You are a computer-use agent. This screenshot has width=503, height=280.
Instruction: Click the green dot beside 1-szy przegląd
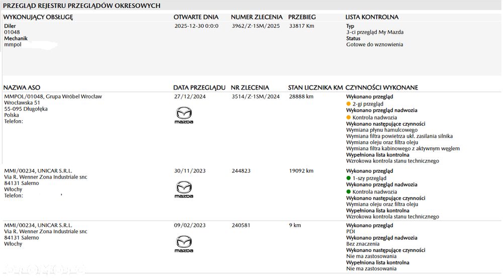(x=349, y=178)
